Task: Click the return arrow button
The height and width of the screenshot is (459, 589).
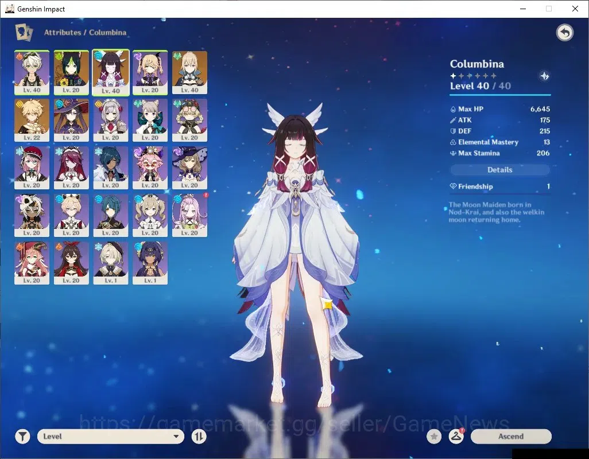Action: pyautogui.click(x=564, y=33)
